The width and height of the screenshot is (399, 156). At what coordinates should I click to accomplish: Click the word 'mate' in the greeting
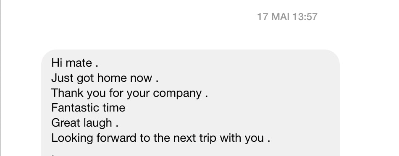(79, 63)
